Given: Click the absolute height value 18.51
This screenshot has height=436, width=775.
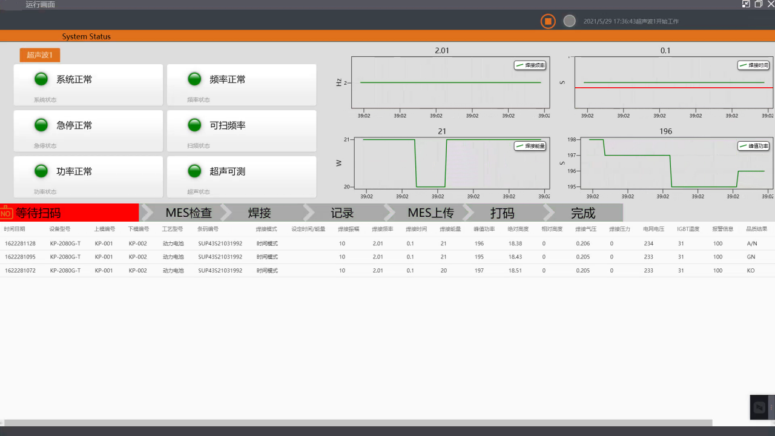Looking at the screenshot, I should 515,271.
